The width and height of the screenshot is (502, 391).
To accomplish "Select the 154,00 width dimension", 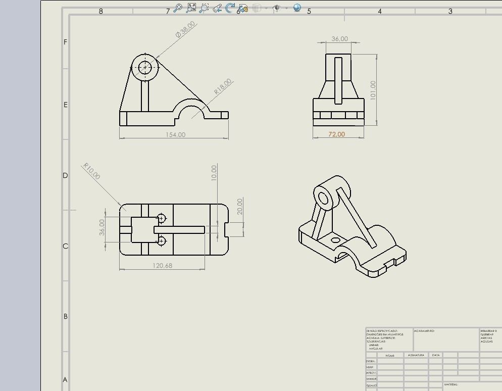I will click(175, 135).
